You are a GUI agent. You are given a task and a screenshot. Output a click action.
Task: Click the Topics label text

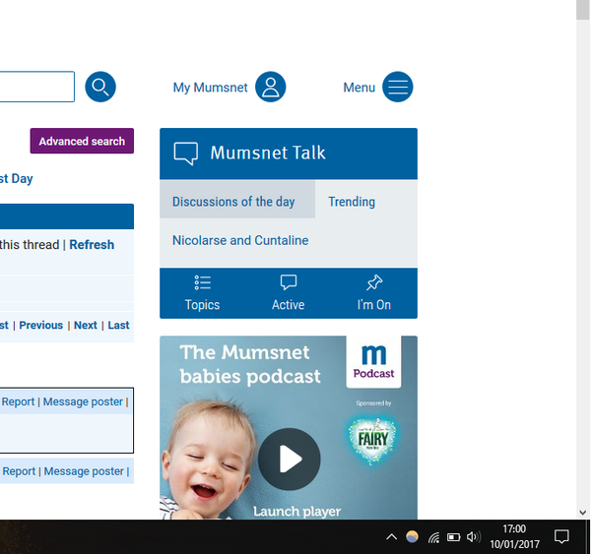pos(202,304)
